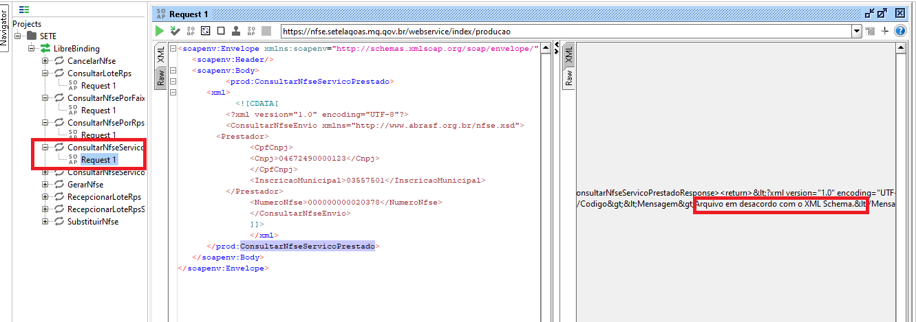Select SubstituirNfse operation

pos(93,221)
